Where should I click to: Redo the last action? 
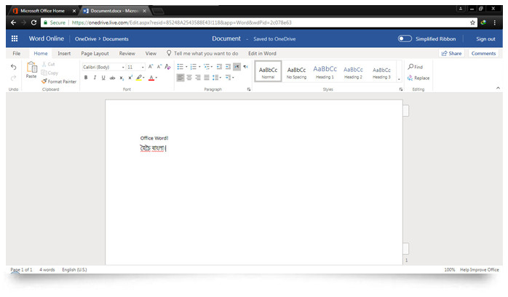click(x=13, y=78)
